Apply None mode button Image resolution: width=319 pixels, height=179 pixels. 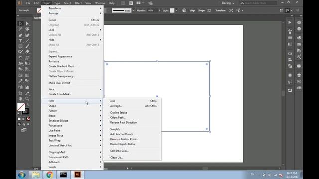[28, 119]
